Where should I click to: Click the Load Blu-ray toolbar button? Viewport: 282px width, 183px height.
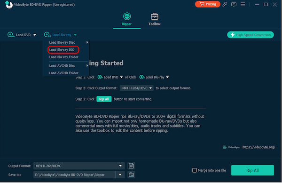tap(57, 35)
